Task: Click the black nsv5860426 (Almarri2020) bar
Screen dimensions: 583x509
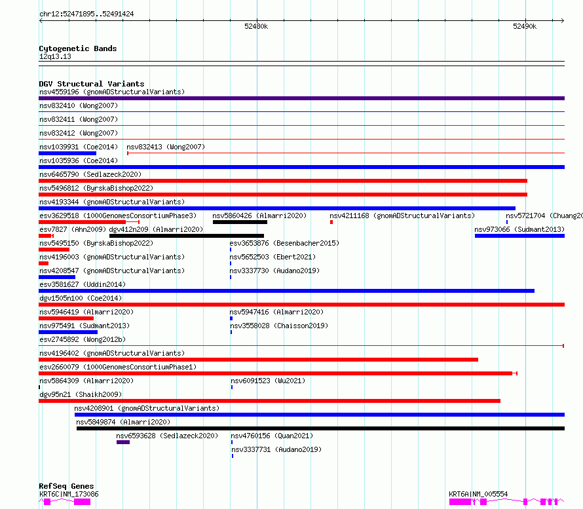Action: pyautogui.click(x=240, y=222)
